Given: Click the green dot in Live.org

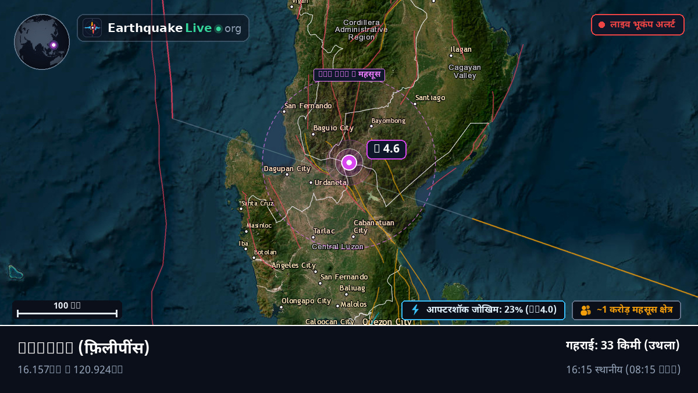Looking at the screenshot, I should (218, 29).
